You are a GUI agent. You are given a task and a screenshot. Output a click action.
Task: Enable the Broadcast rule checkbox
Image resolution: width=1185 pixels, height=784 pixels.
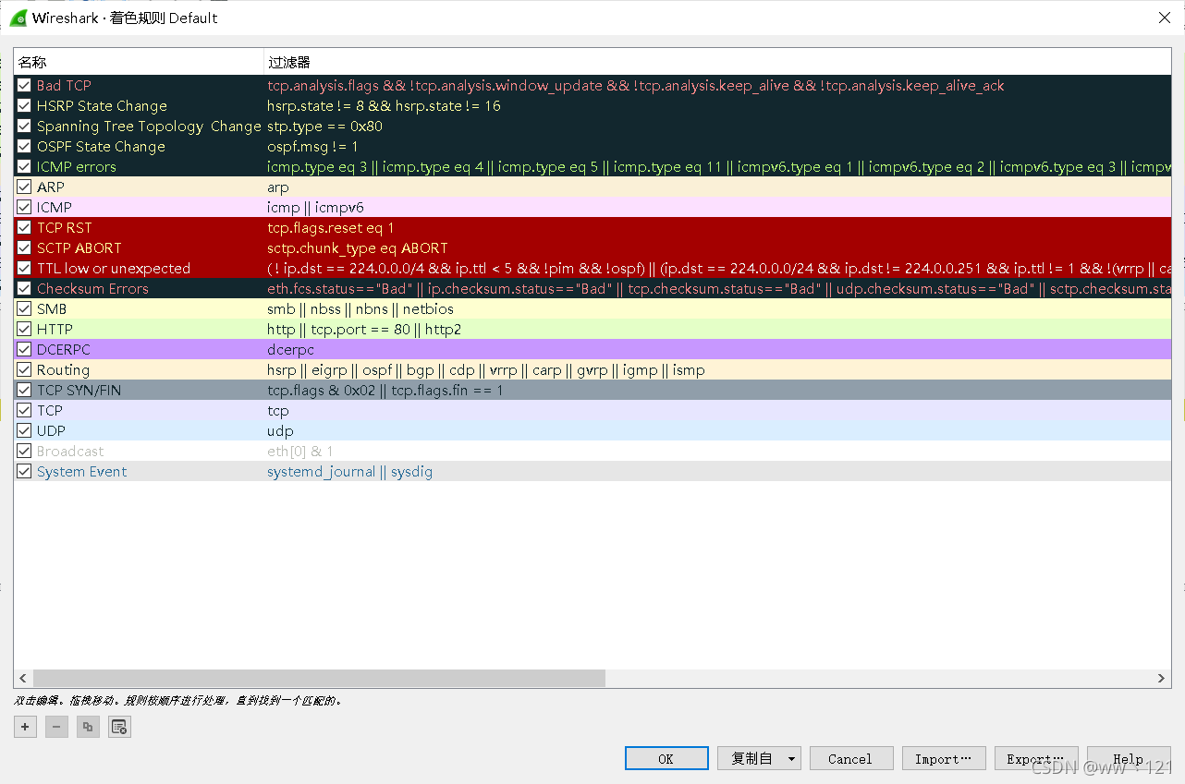(25, 452)
